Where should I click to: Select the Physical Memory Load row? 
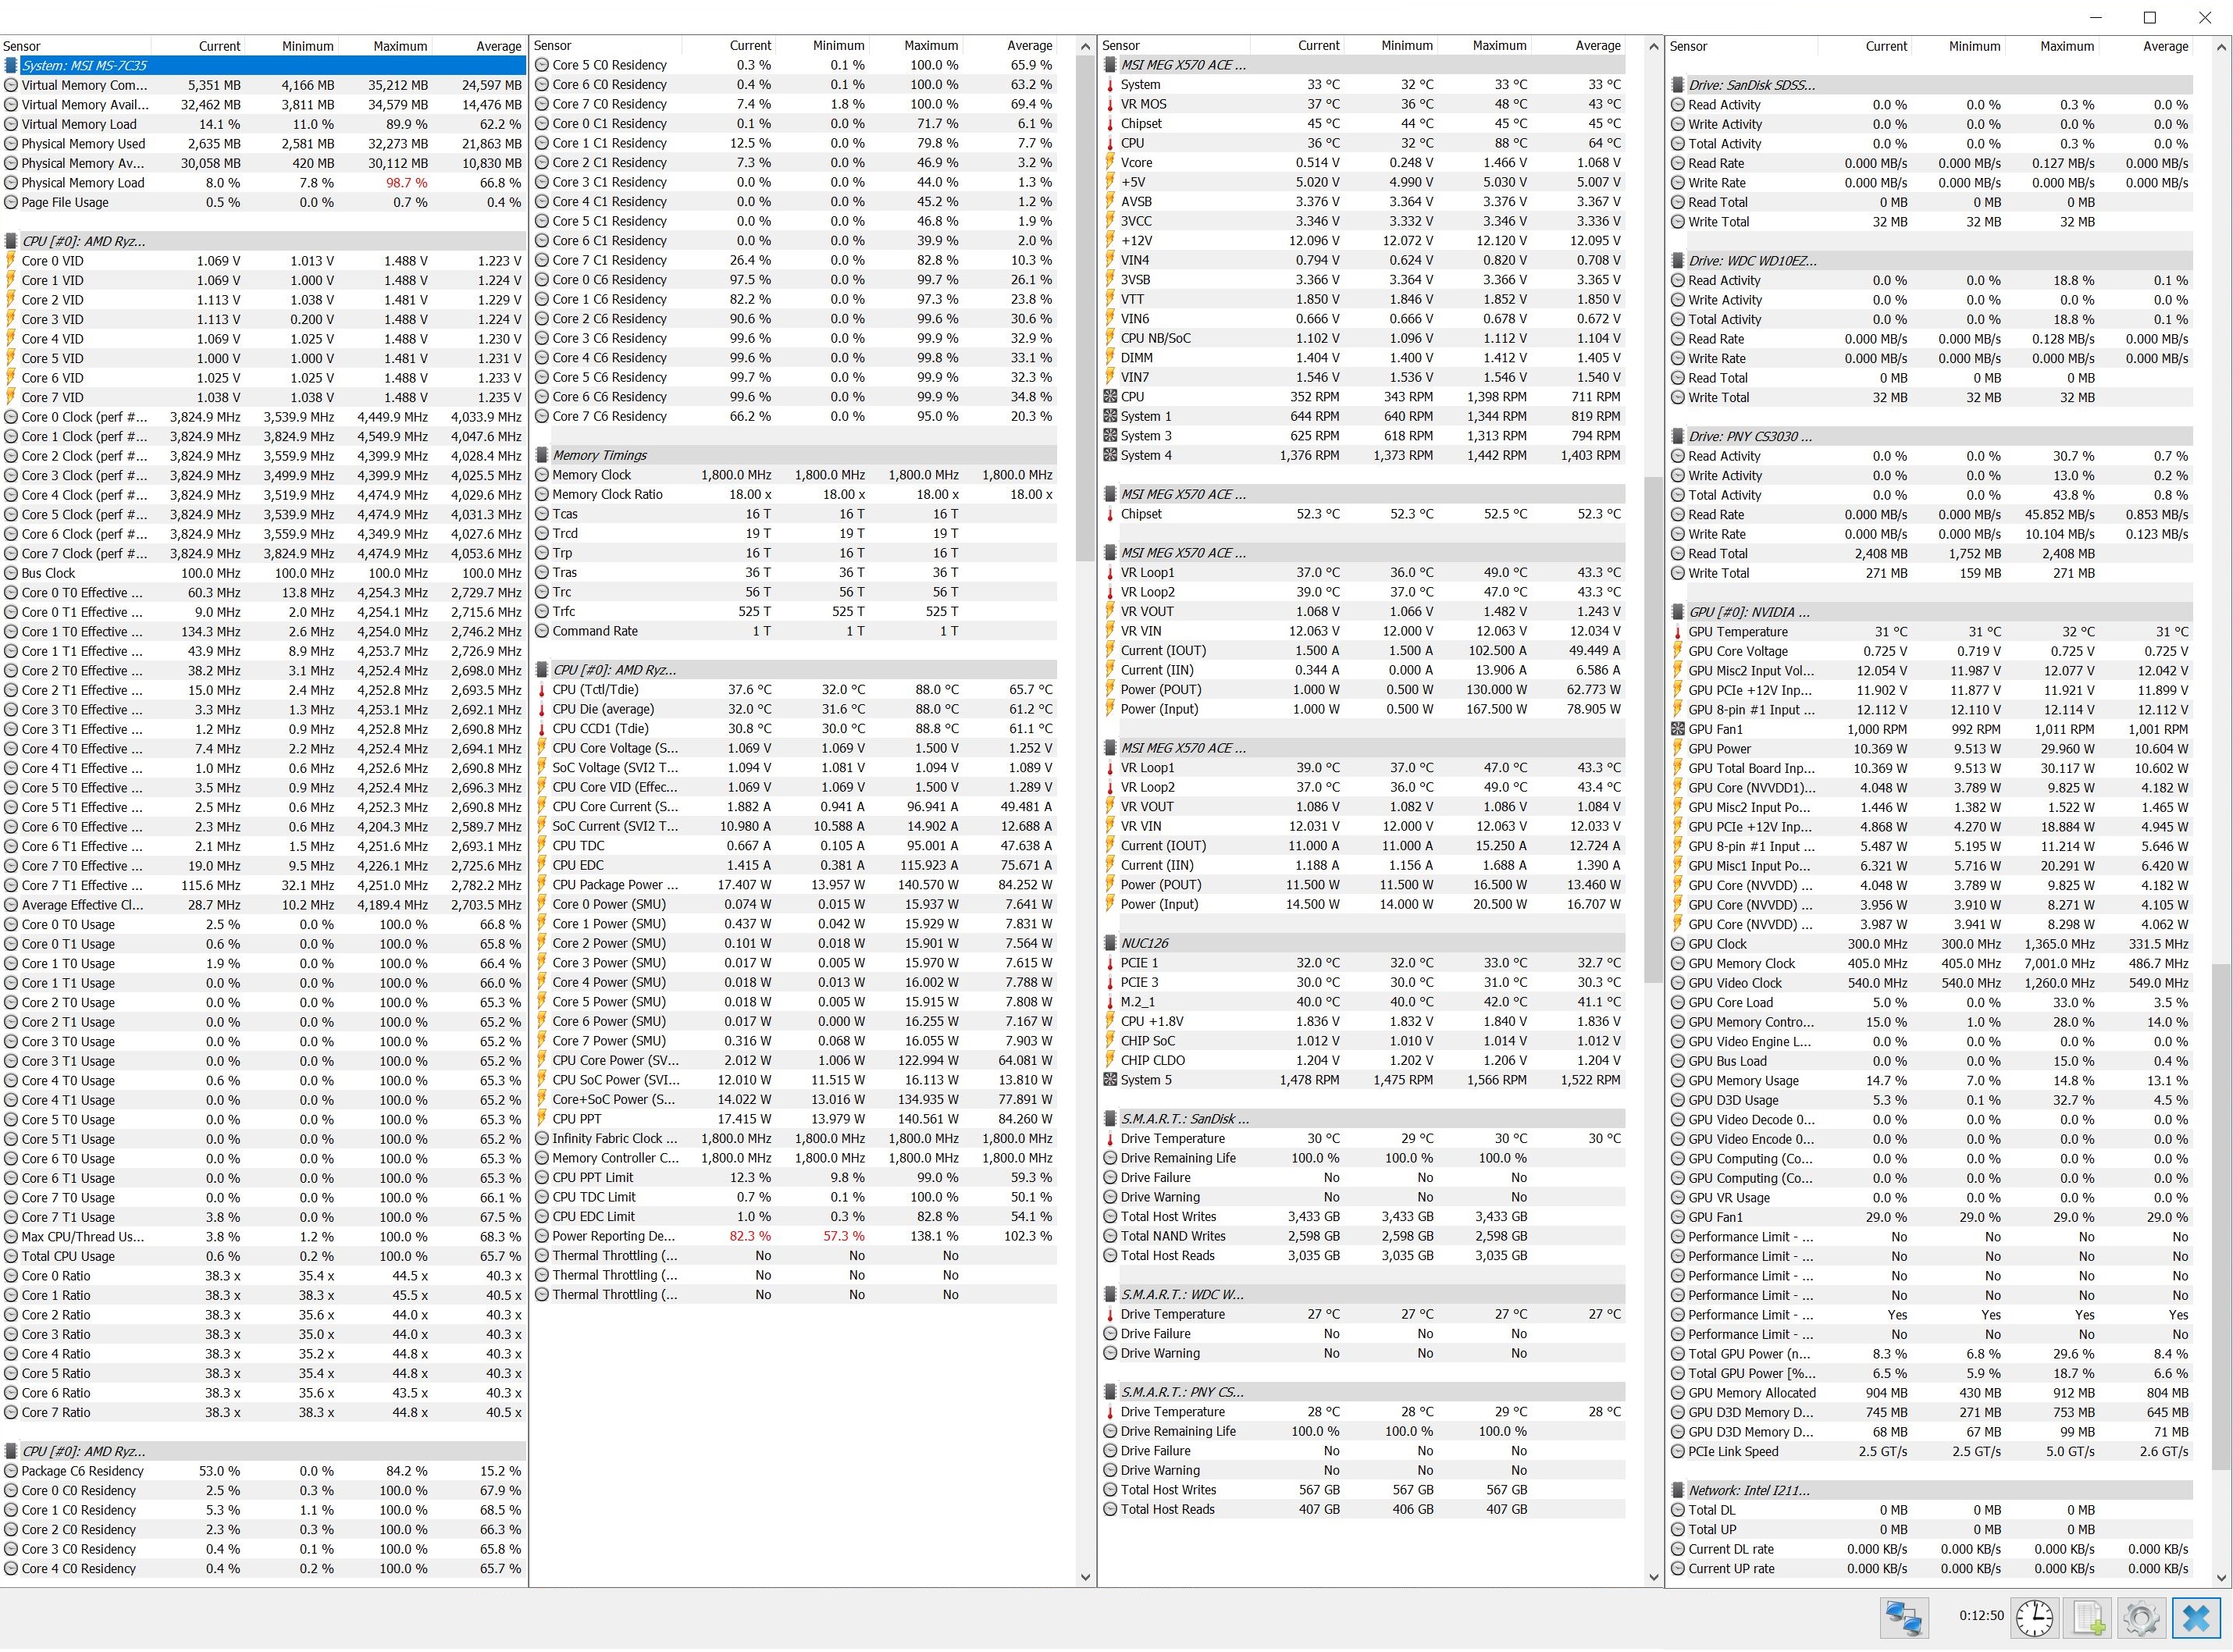point(83,183)
